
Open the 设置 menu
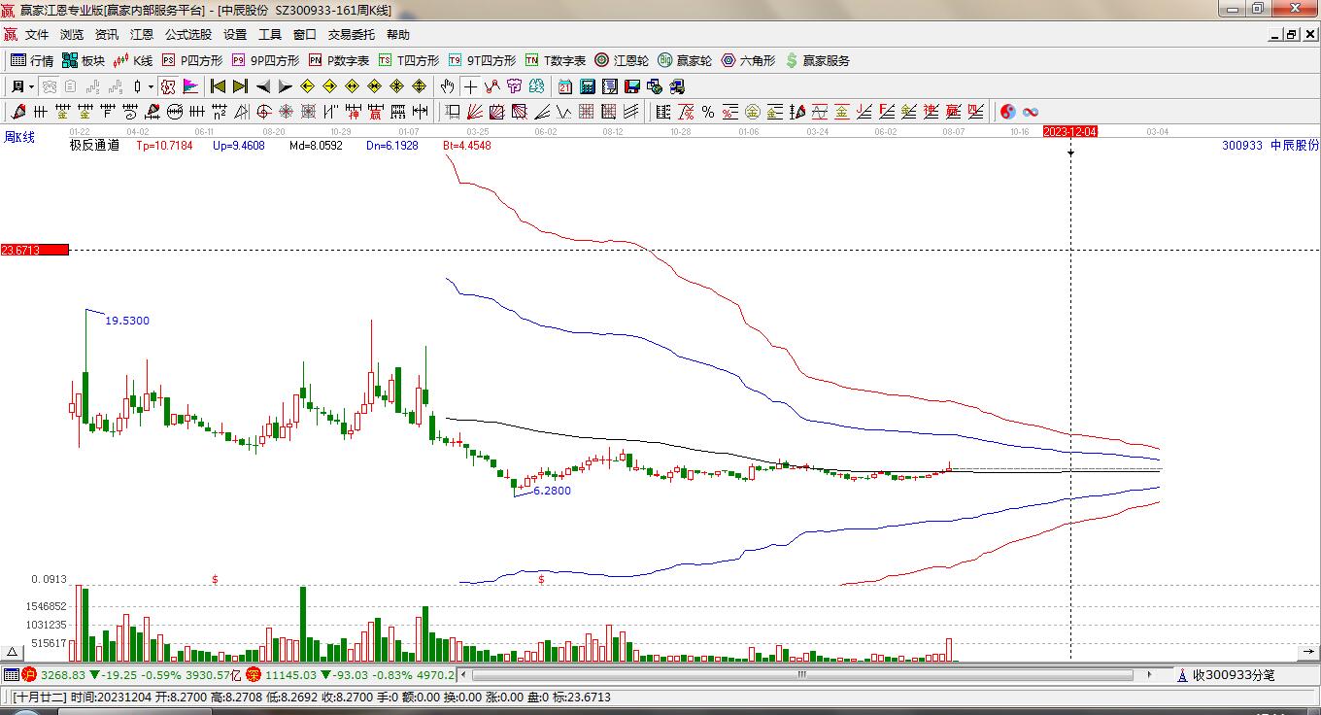pos(235,35)
